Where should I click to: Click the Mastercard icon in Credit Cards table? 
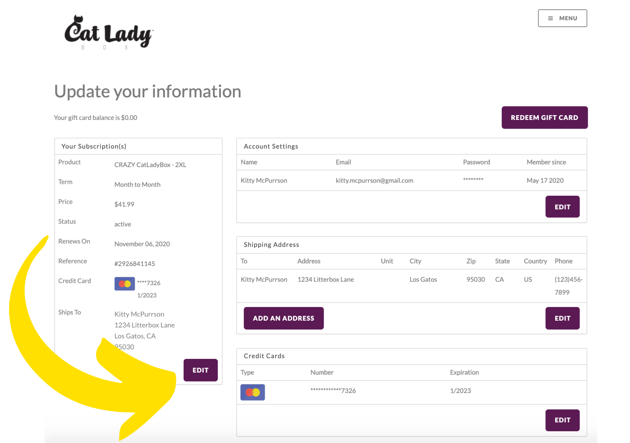253,392
